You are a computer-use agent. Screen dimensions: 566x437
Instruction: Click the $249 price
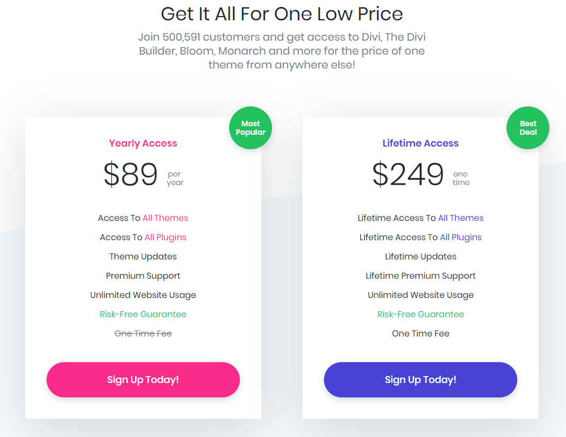point(408,174)
